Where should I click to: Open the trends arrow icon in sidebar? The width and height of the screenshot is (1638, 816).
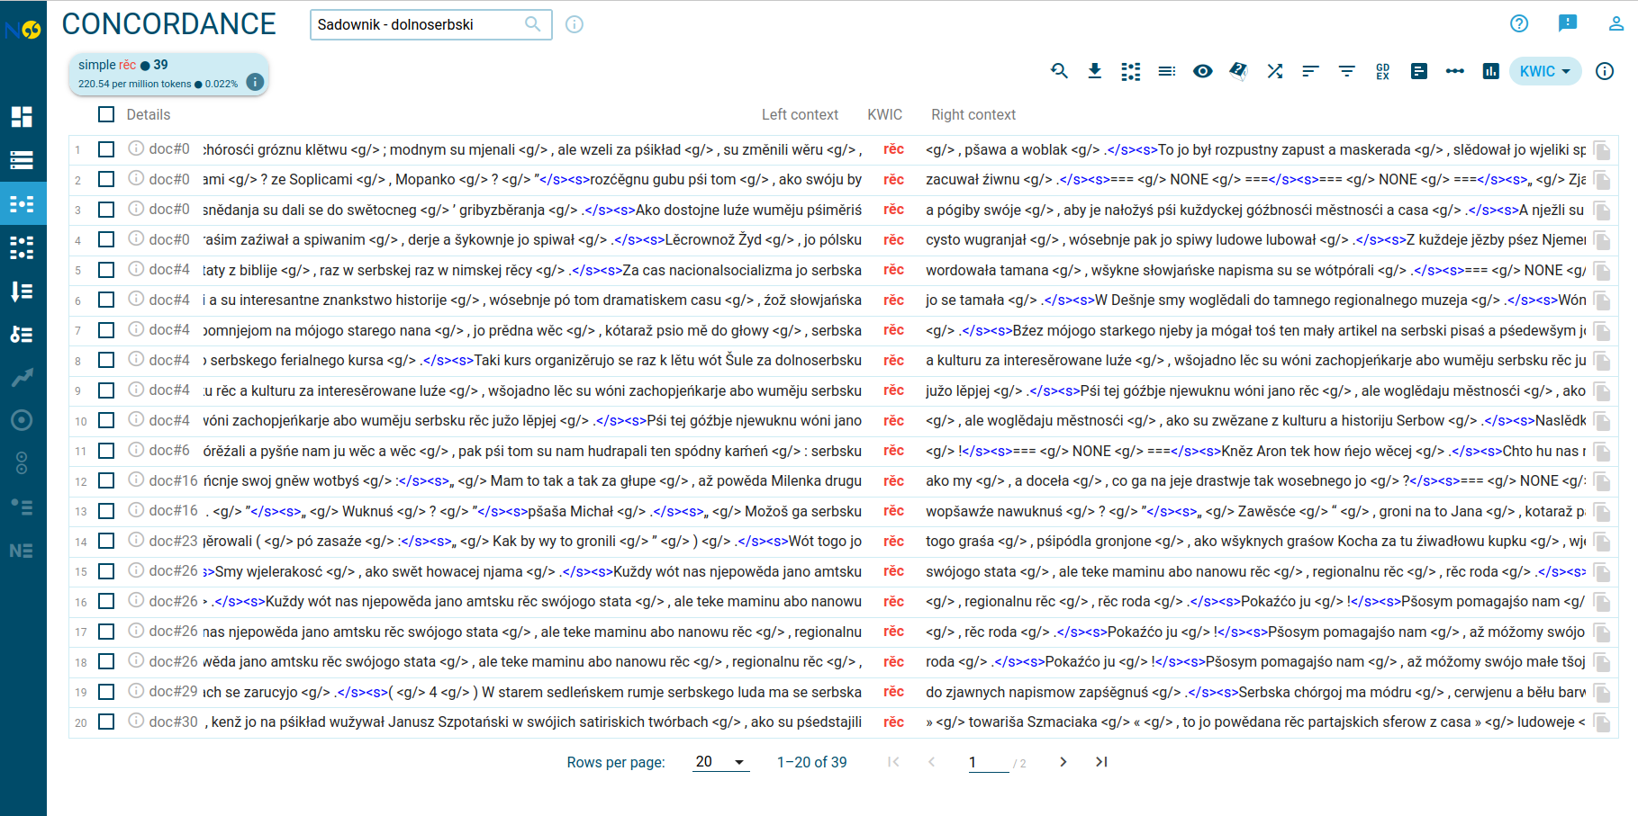point(22,377)
